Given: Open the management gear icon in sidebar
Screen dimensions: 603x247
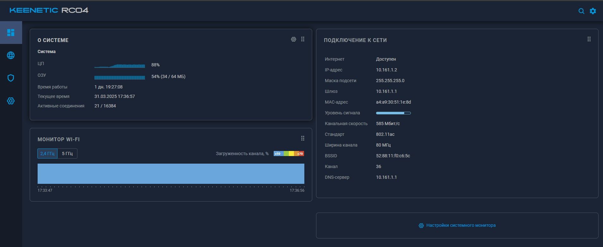Looking at the screenshot, I should (11, 101).
